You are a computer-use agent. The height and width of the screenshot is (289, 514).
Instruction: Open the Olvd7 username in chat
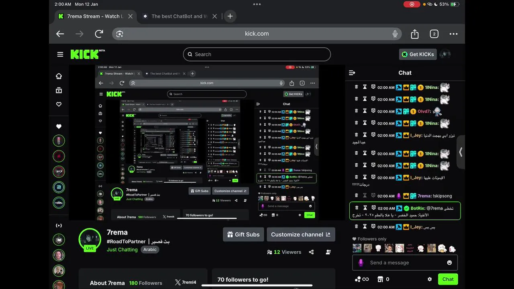pyautogui.click(x=424, y=112)
